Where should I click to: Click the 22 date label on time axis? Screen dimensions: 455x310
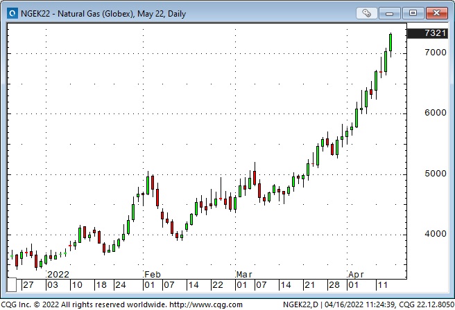(x=218, y=285)
